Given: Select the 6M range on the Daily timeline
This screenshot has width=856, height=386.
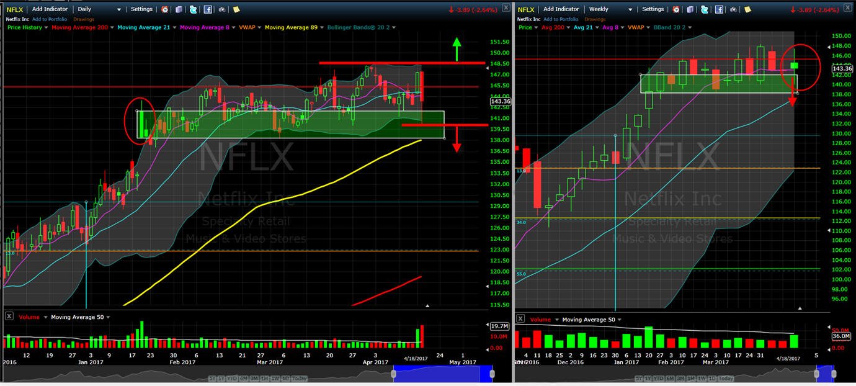Looking at the screenshot, I should coord(244,379).
